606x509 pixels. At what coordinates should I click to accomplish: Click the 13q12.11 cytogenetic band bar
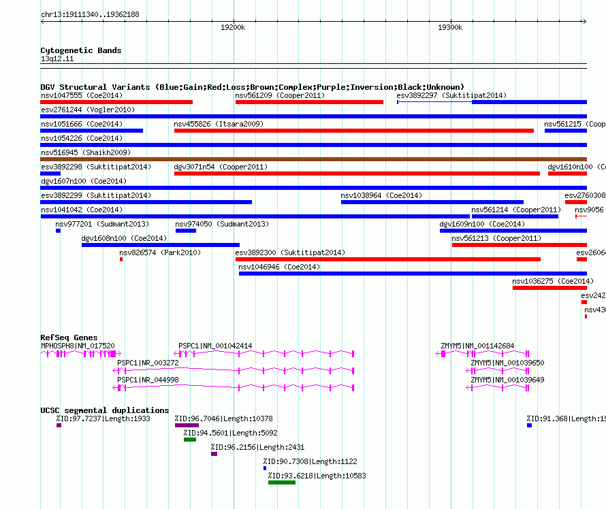tap(313, 66)
